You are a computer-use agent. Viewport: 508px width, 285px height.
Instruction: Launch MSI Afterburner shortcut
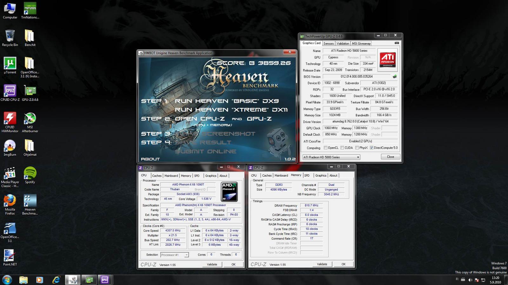[x=30, y=122]
